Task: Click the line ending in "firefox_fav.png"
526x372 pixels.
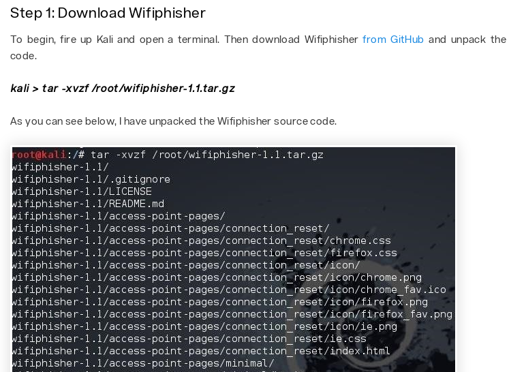Action: click(232, 314)
